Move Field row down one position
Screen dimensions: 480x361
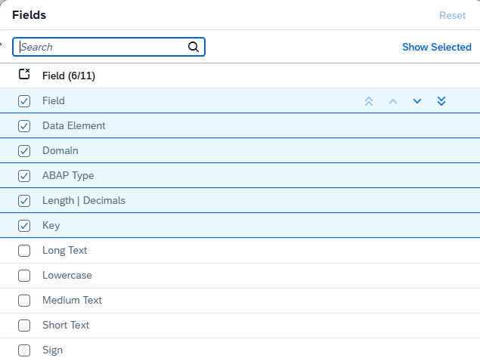pyautogui.click(x=417, y=101)
